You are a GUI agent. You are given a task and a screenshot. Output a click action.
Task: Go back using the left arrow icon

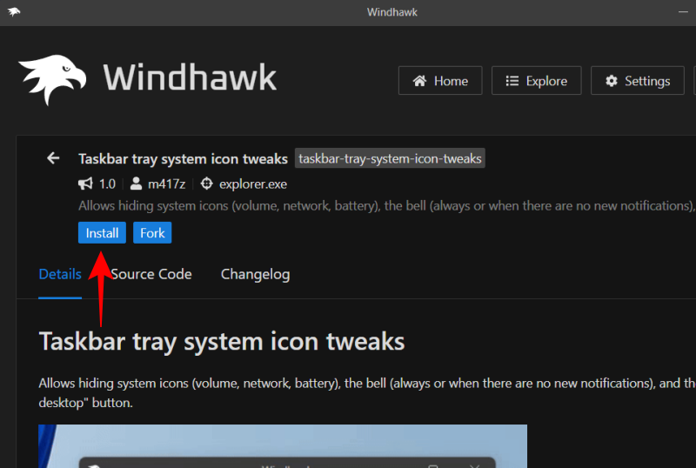coord(53,158)
